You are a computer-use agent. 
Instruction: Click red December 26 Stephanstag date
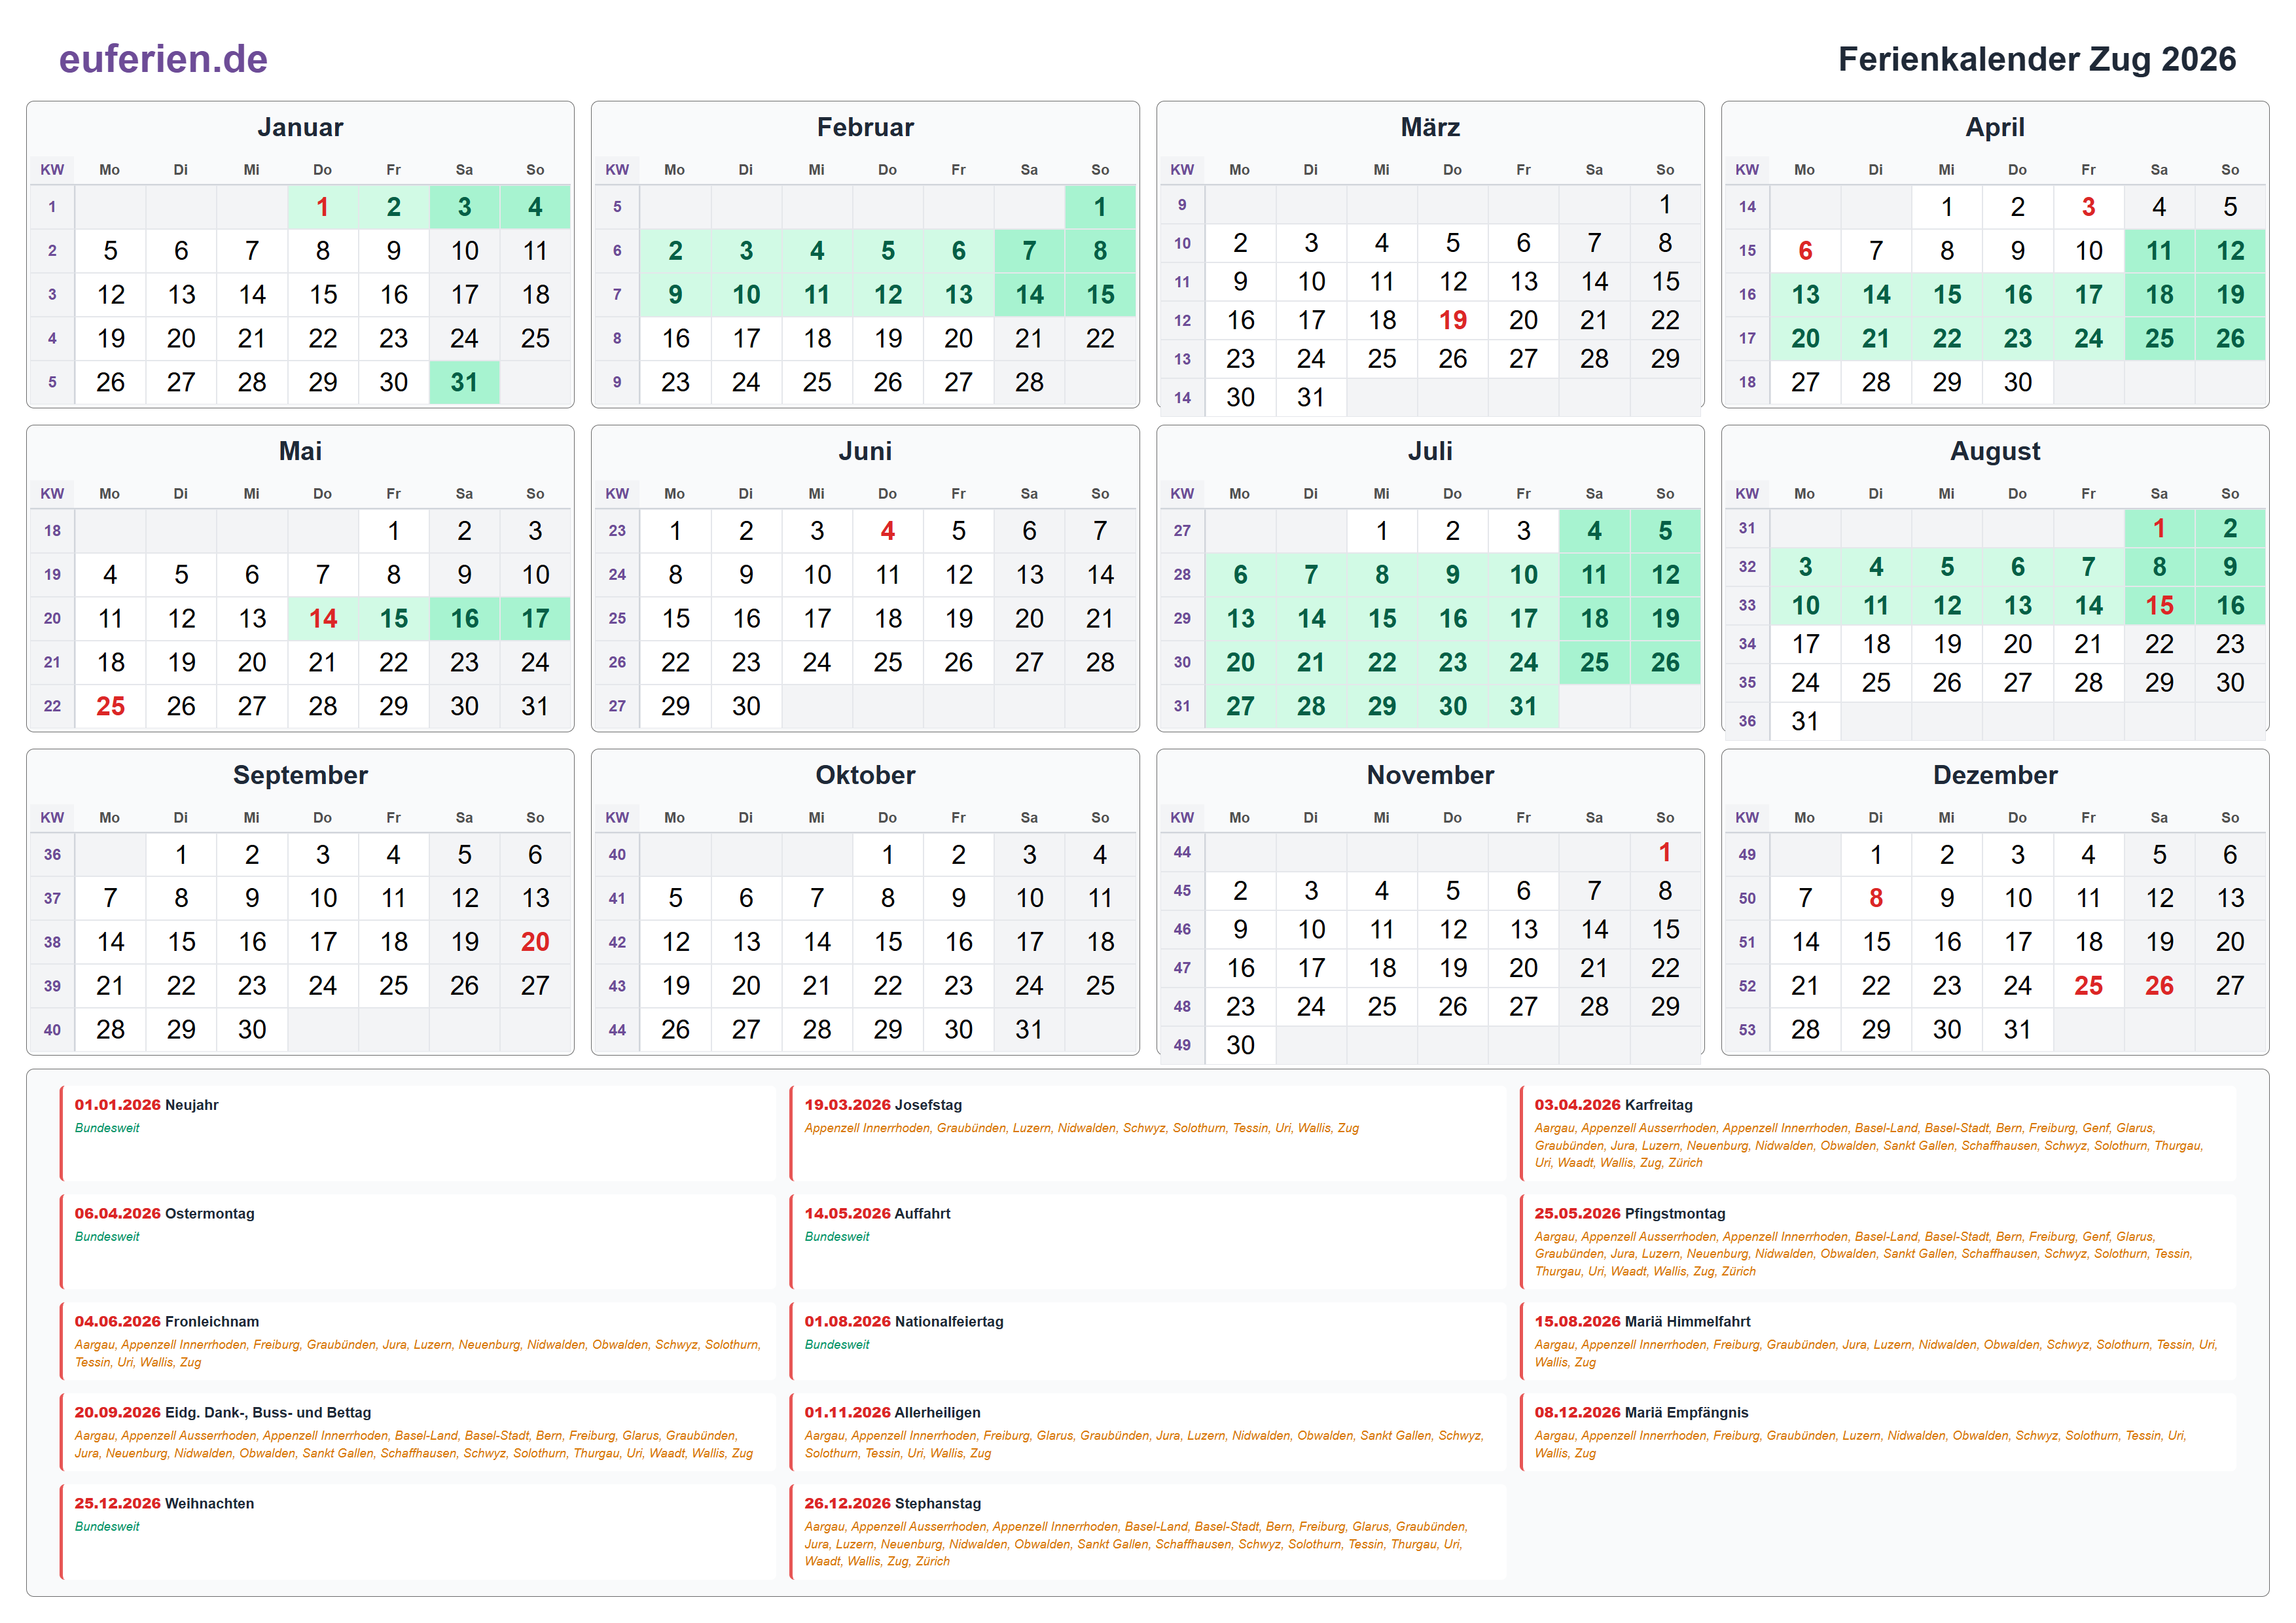point(2159,986)
